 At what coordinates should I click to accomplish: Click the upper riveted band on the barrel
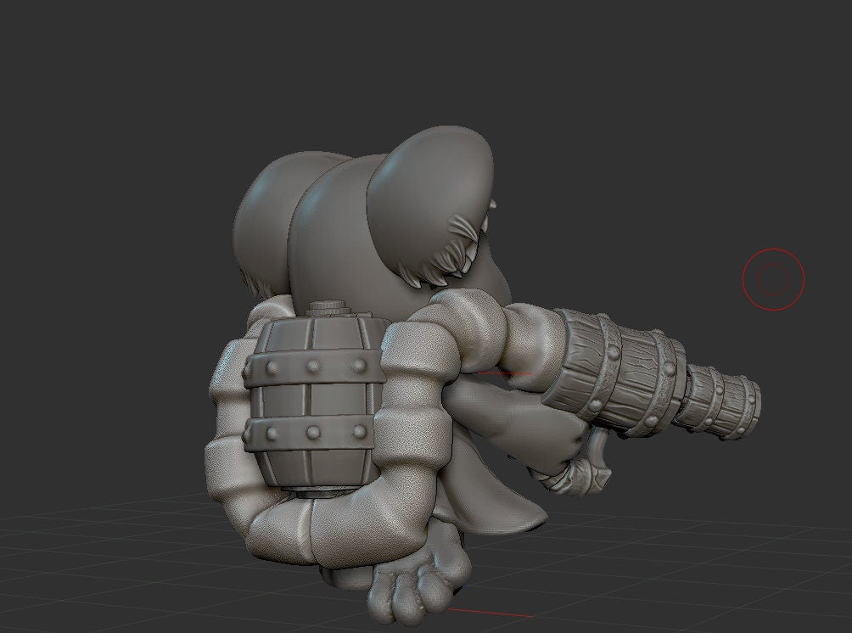click(x=311, y=366)
